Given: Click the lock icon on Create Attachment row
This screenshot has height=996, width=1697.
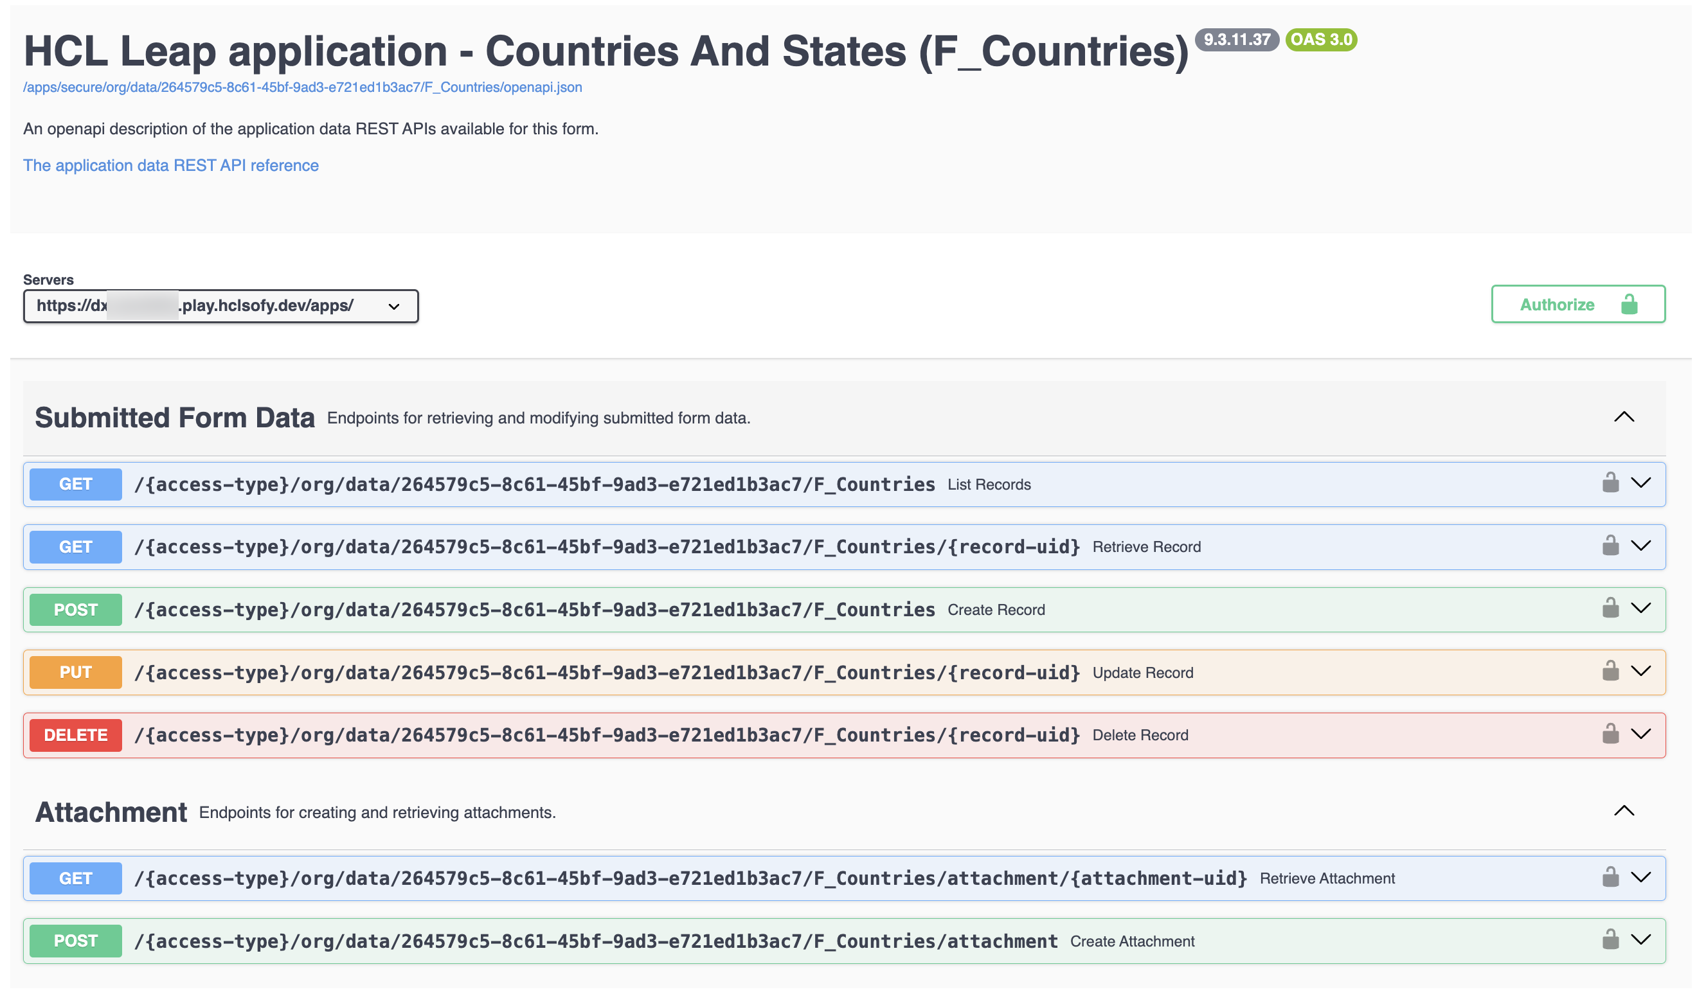Looking at the screenshot, I should 1610,940.
